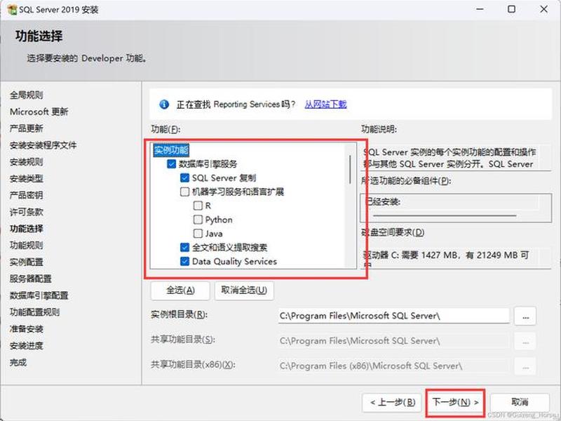Select 安装进度 step in sidebar
561x421 pixels.
27,345
